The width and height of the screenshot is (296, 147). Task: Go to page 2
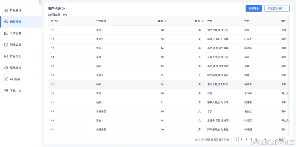[x=241, y=140]
